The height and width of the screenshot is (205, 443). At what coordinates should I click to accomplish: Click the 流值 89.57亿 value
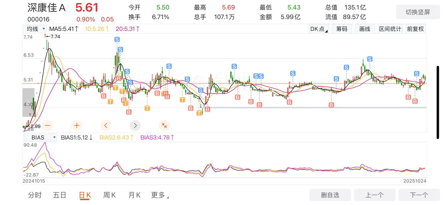tap(354, 17)
